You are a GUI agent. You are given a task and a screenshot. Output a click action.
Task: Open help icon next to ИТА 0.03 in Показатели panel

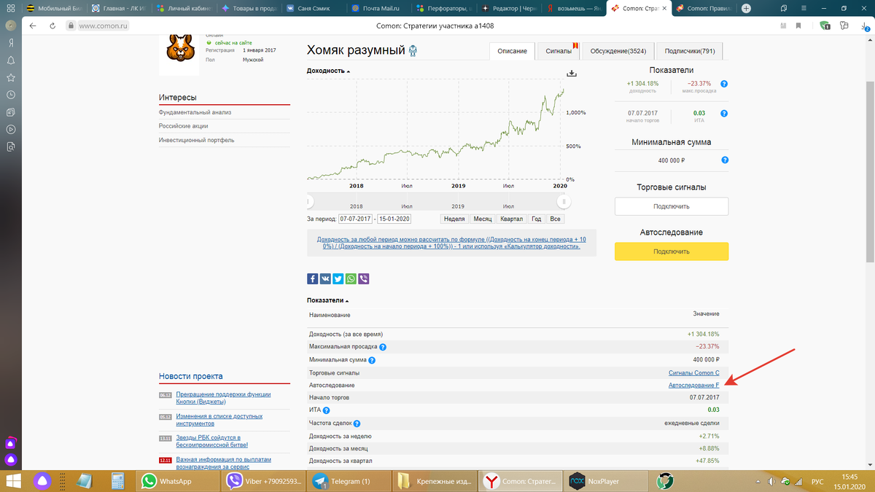pyautogui.click(x=723, y=114)
